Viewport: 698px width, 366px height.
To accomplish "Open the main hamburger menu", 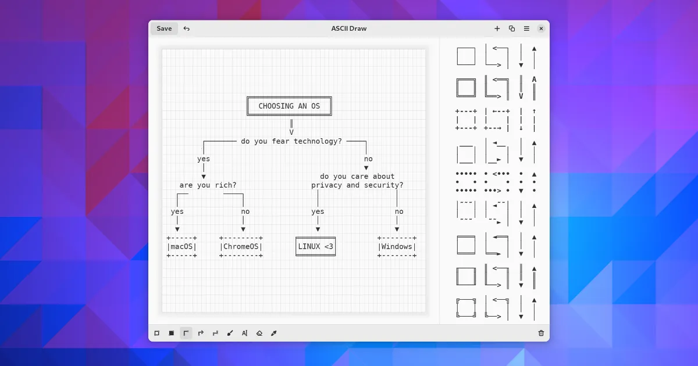I will click(526, 28).
